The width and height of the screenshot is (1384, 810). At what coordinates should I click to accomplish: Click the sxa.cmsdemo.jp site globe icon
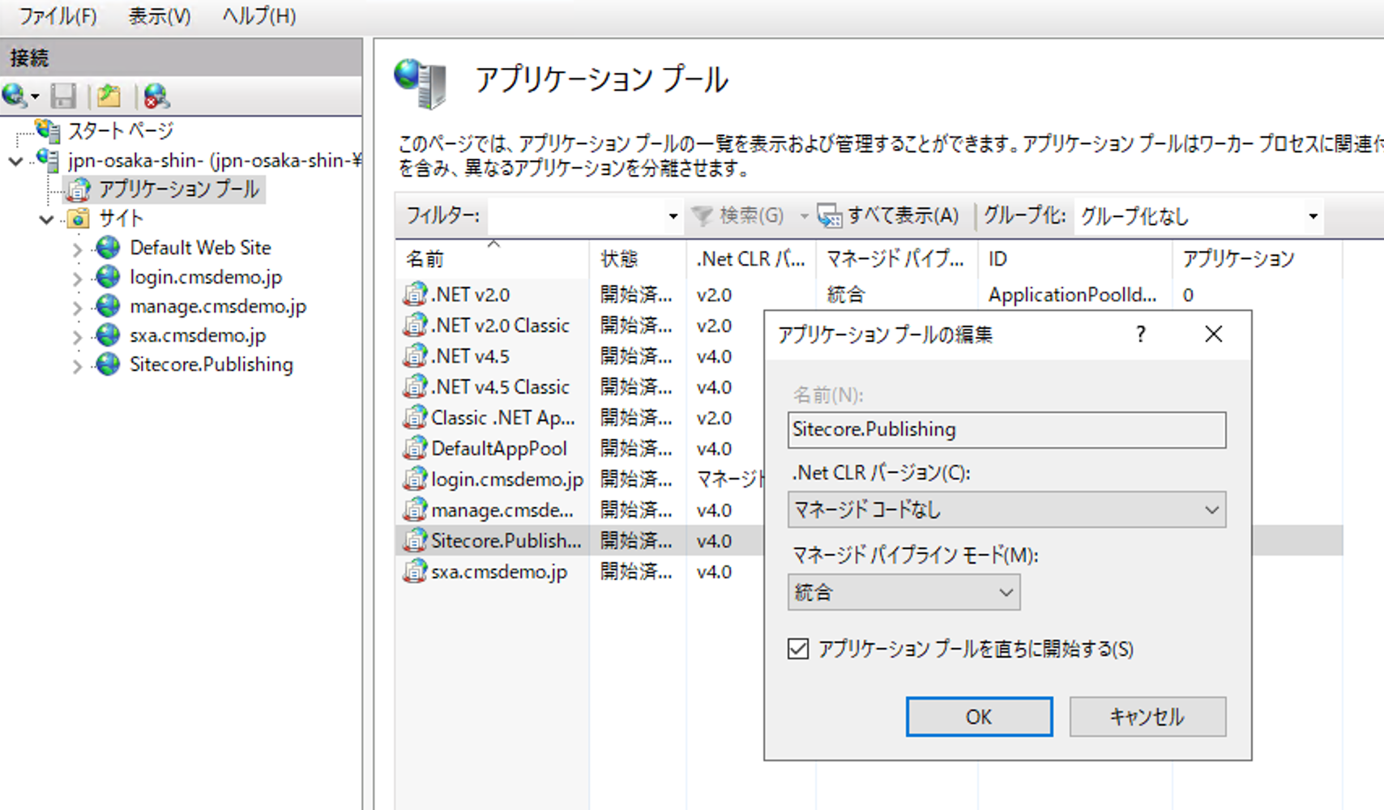(x=108, y=335)
